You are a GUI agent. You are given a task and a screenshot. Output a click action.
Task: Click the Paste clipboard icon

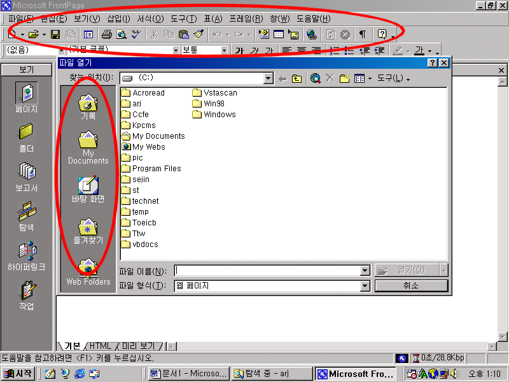[x=184, y=34]
